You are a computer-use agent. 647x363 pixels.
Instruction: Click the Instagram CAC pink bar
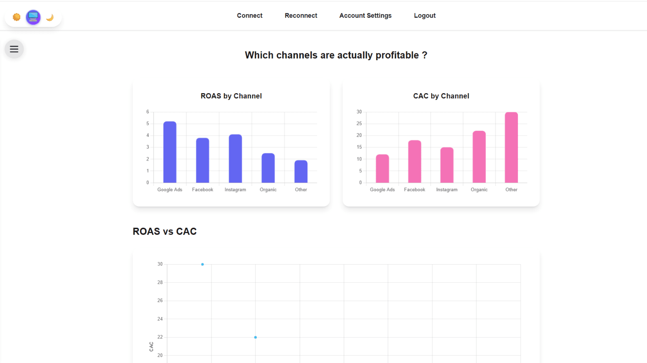point(447,165)
